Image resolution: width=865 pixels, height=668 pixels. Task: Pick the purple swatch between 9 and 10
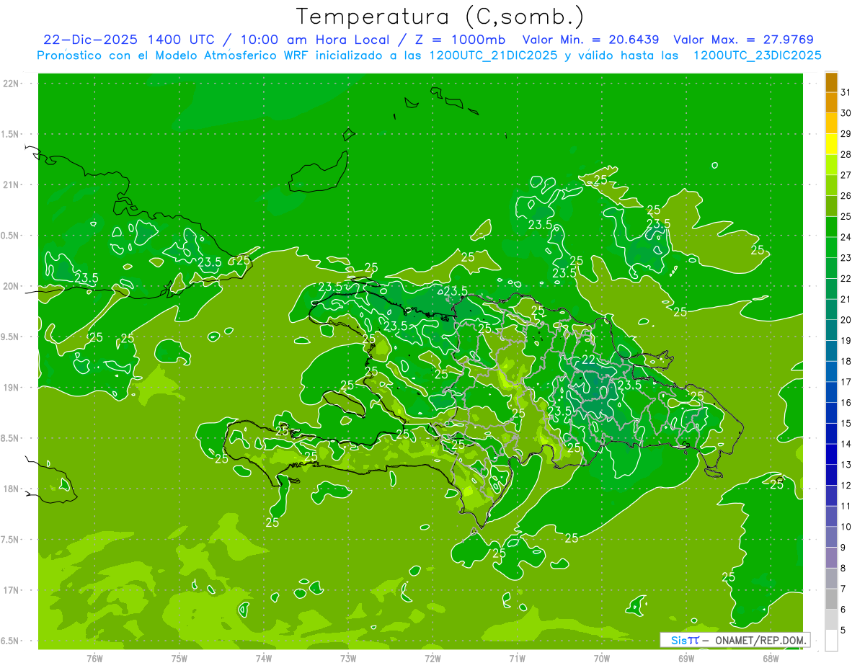[831, 537]
